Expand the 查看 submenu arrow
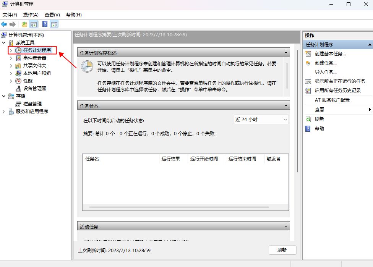 [x=370, y=109]
